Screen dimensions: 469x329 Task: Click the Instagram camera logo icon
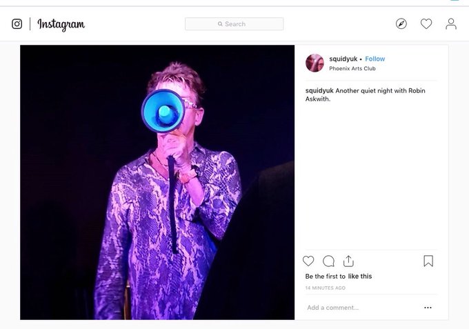pyautogui.click(x=17, y=24)
